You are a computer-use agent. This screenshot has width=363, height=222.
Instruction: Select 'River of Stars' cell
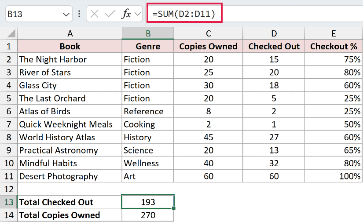click(x=70, y=73)
